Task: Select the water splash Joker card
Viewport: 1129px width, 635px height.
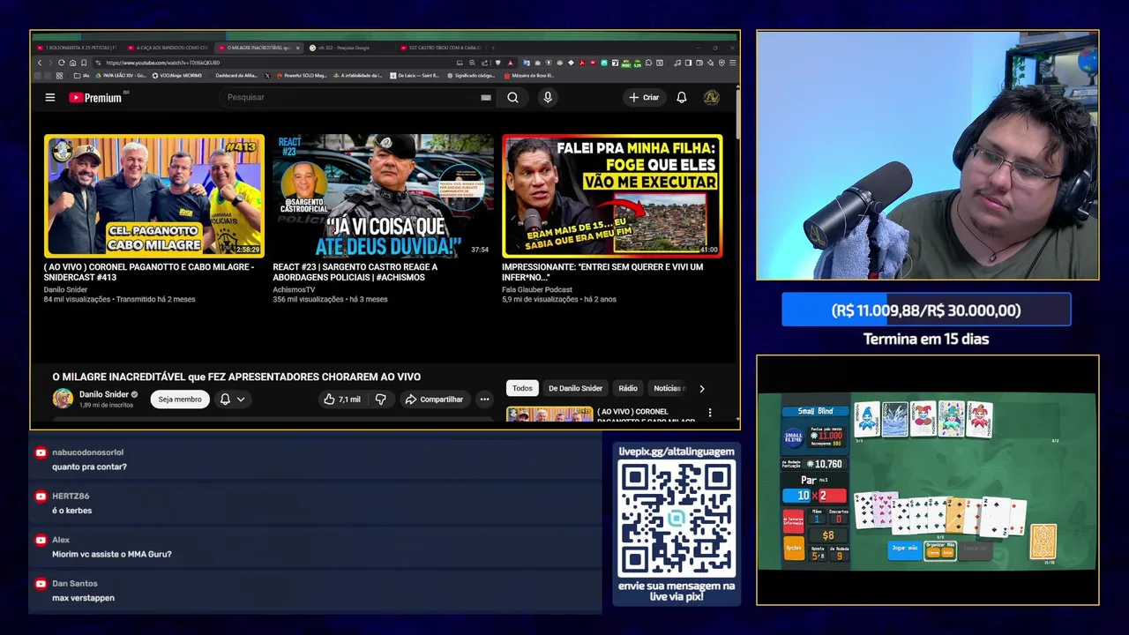Action: pos(895,419)
